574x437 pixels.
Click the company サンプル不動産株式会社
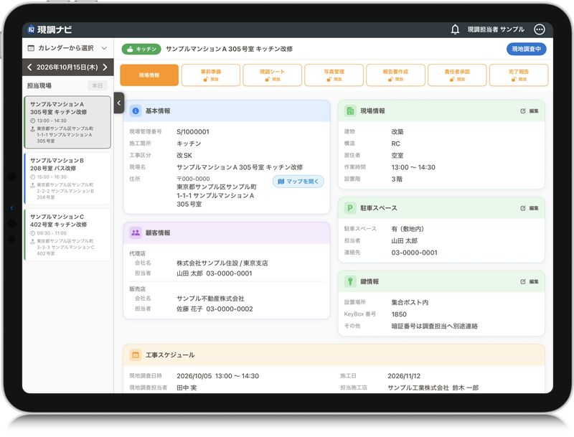[210, 299]
